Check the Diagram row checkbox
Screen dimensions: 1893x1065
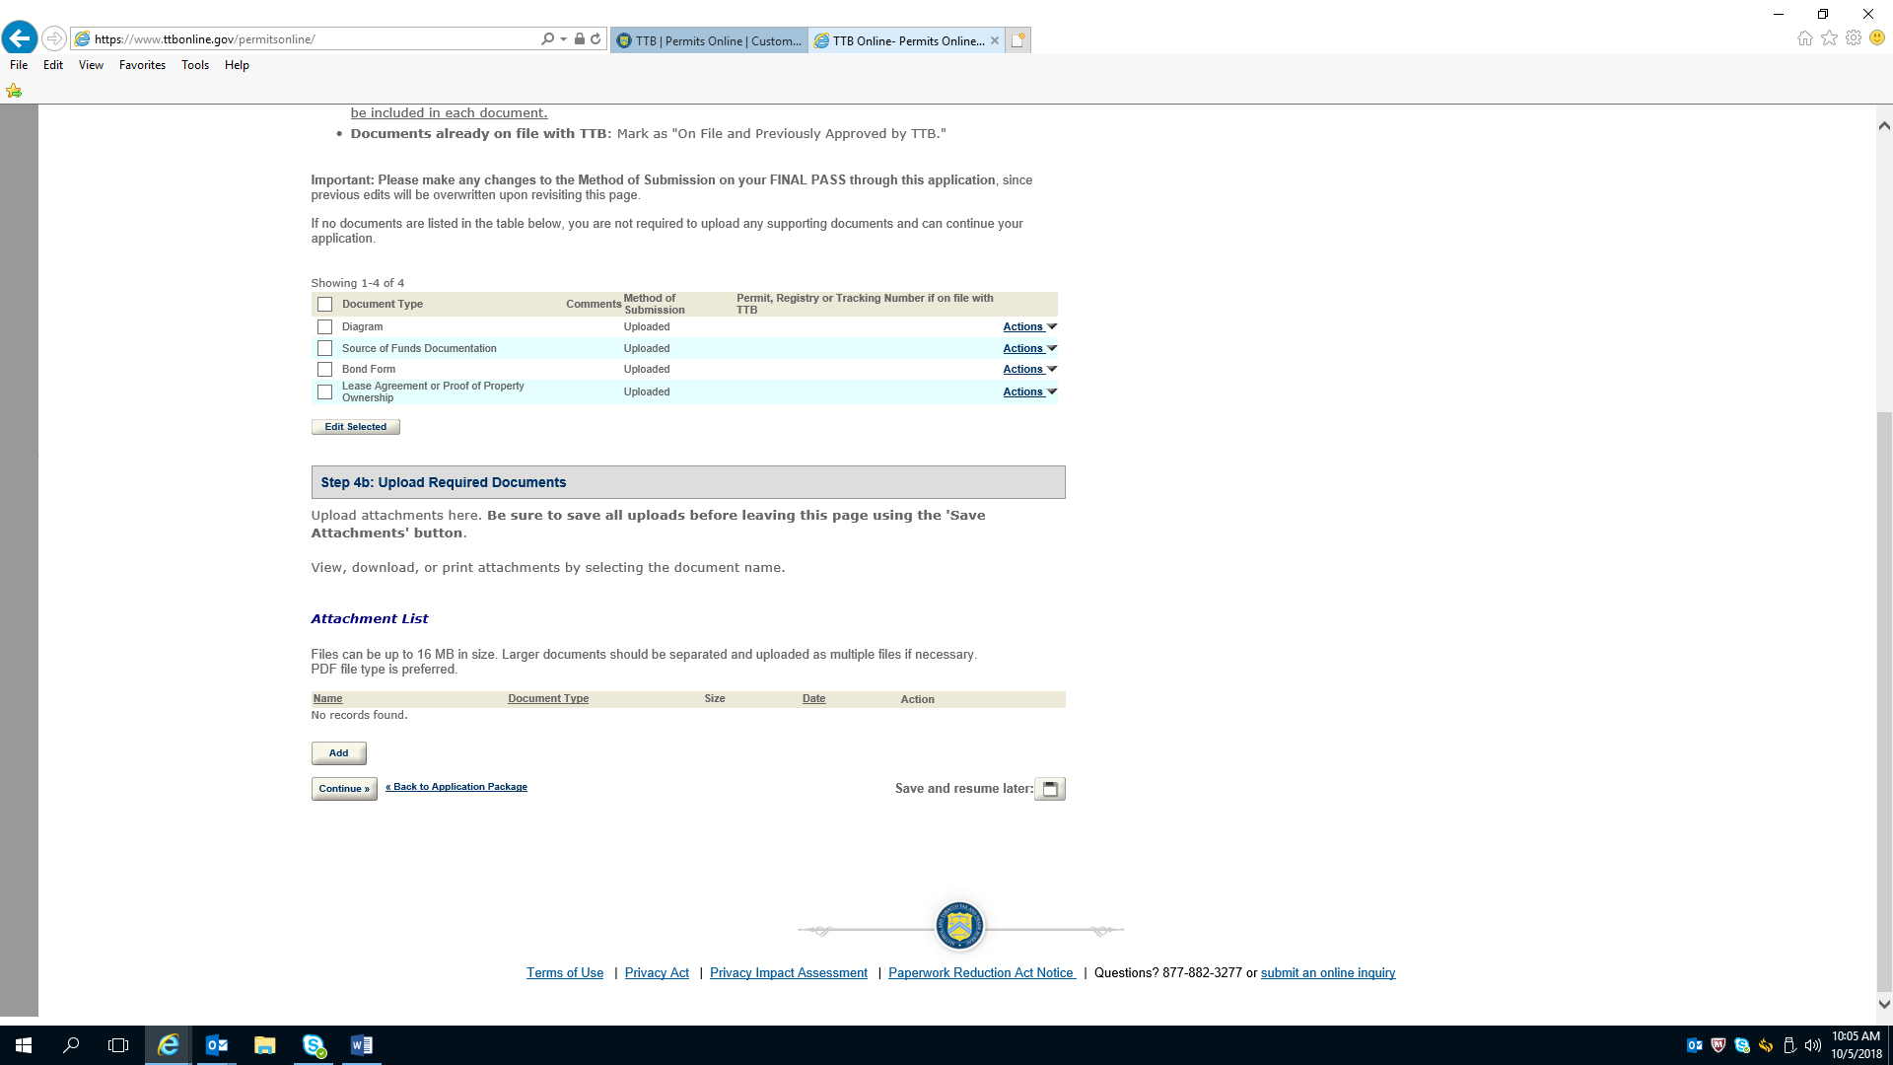(324, 327)
